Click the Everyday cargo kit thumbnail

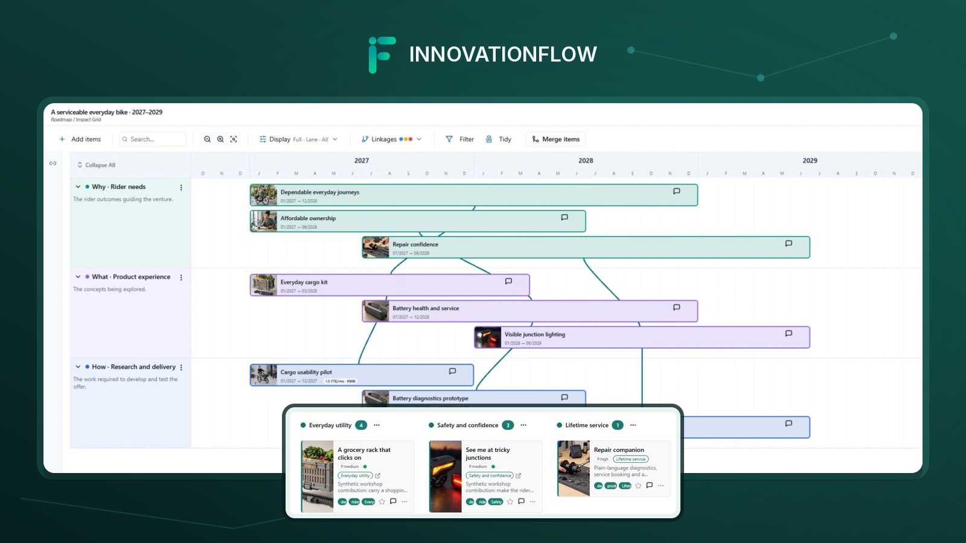[x=264, y=285]
